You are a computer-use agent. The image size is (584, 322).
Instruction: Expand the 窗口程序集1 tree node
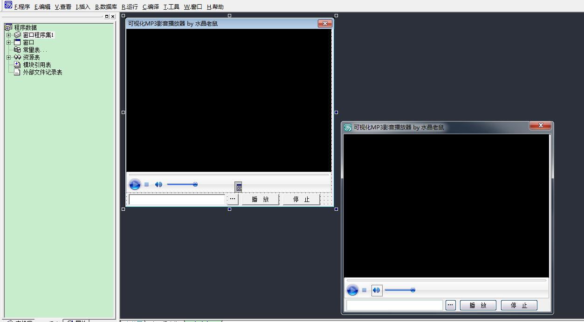tap(8, 35)
